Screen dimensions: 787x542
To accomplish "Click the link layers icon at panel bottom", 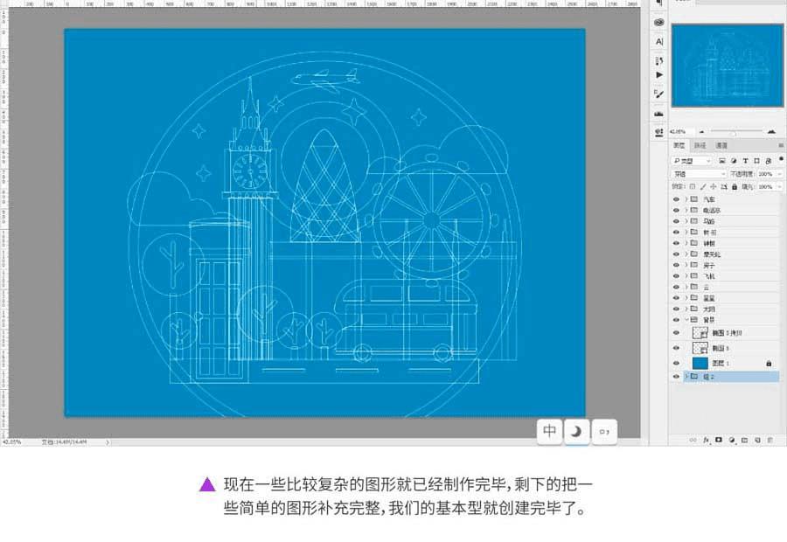I will coord(693,440).
